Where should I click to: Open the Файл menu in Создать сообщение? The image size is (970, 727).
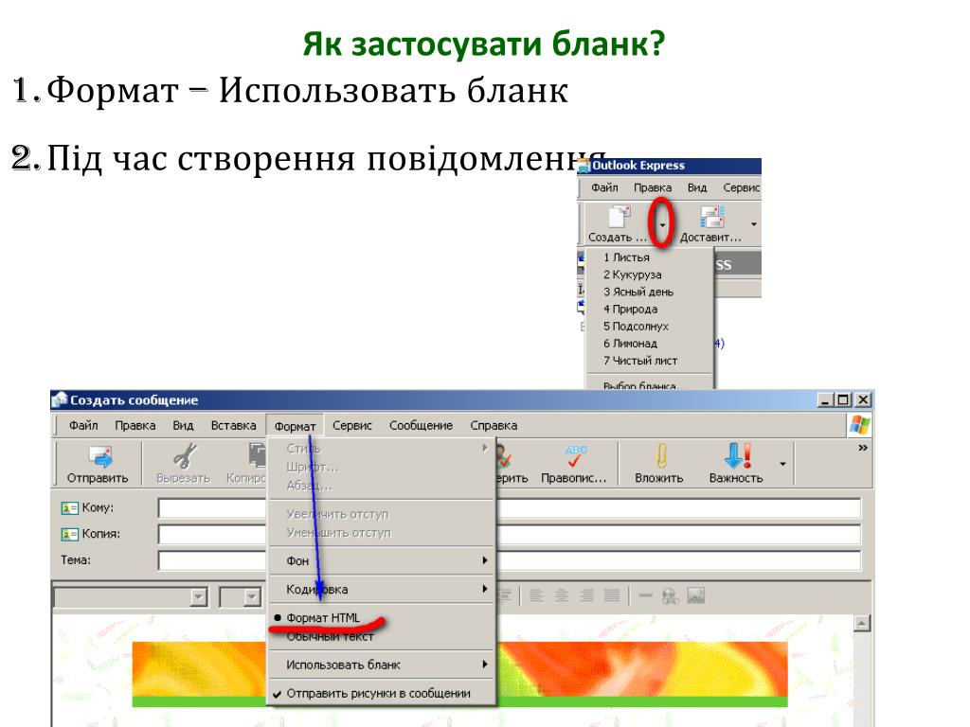tap(83, 425)
